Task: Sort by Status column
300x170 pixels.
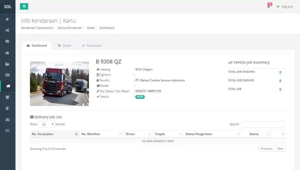Action: pyautogui.click(x=256, y=134)
